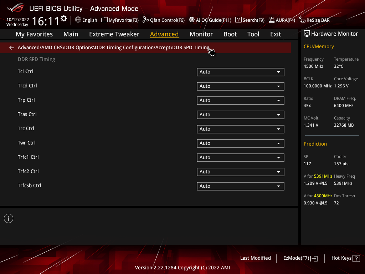Click the 16:11 clock display
Image resolution: width=365 pixels, height=274 pixels.
point(45,21)
